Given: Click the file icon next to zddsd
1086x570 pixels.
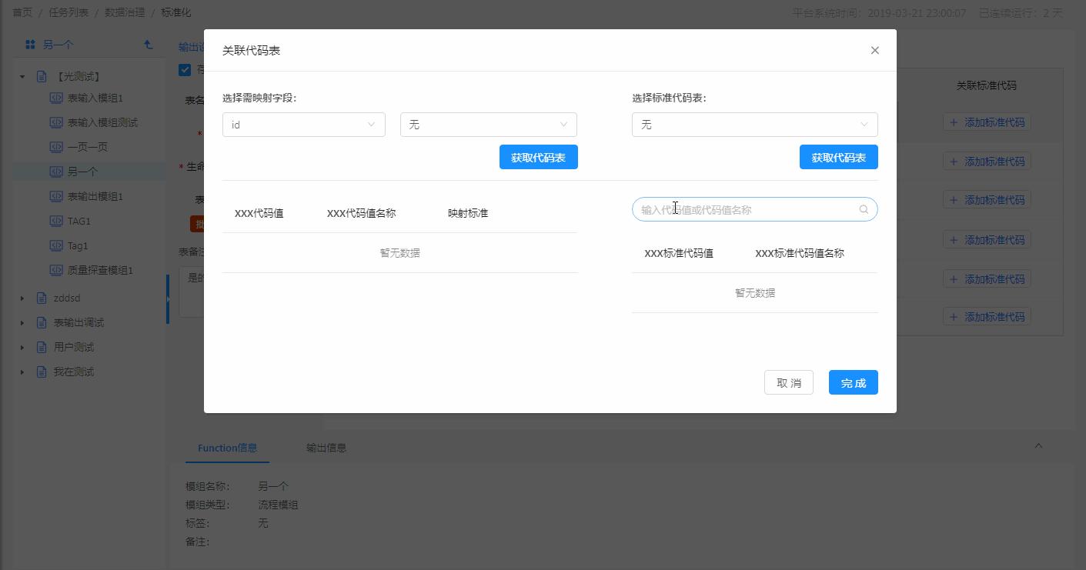Looking at the screenshot, I should pyautogui.click(x=42, y=298).
